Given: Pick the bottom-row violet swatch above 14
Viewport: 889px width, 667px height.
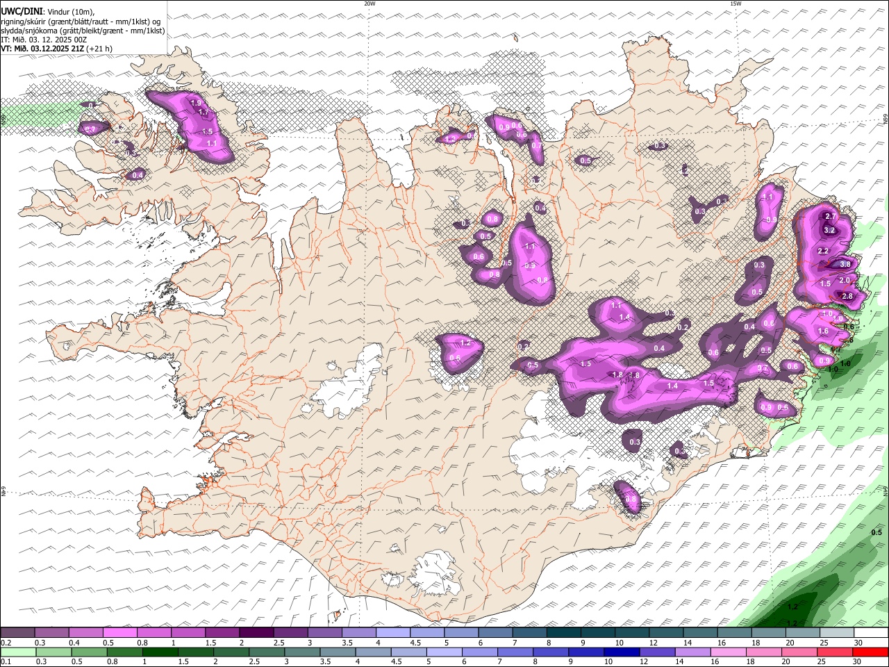Looking at the screenshot, I should (694, 652).
